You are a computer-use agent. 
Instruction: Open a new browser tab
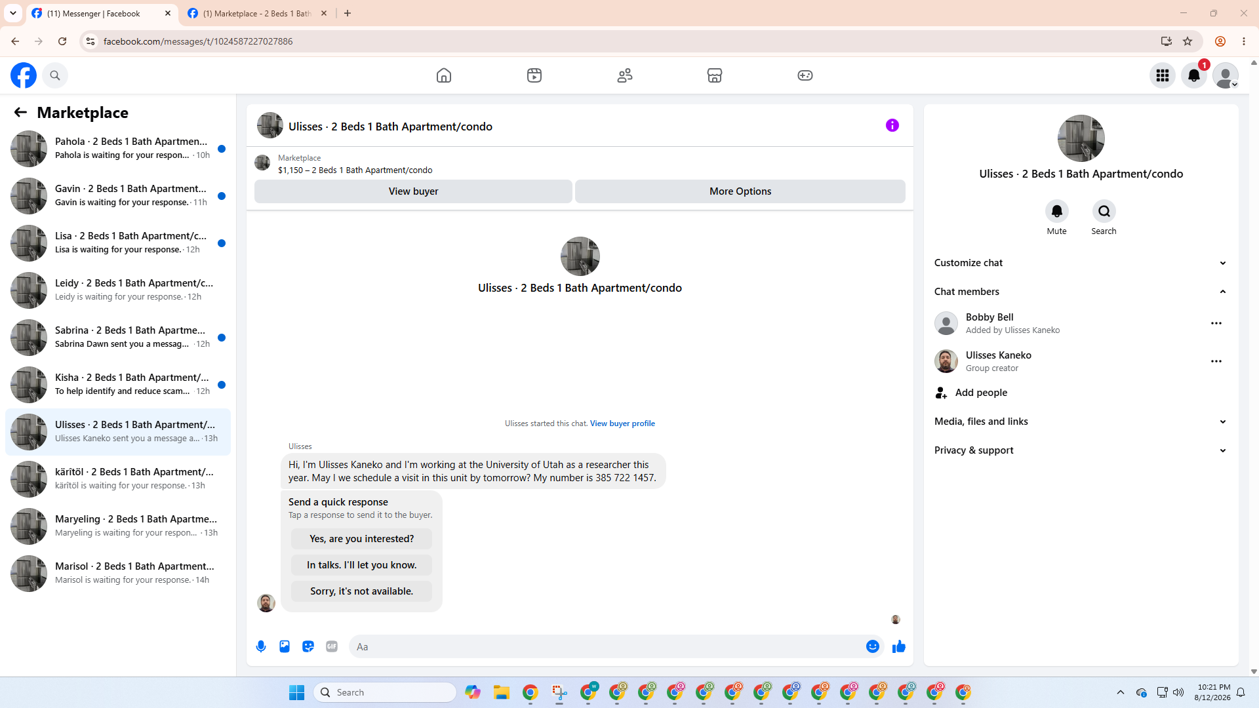coord(348,13)
